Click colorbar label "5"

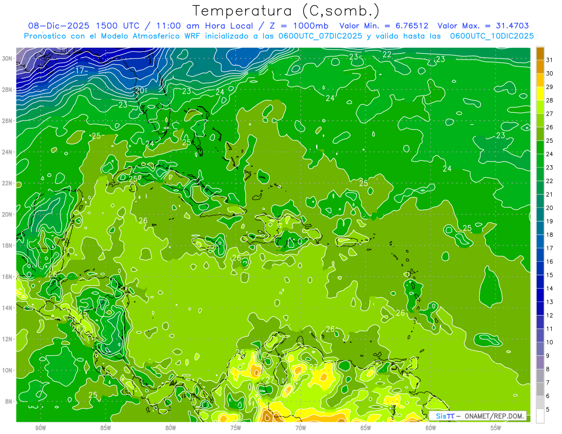point(548,409)
